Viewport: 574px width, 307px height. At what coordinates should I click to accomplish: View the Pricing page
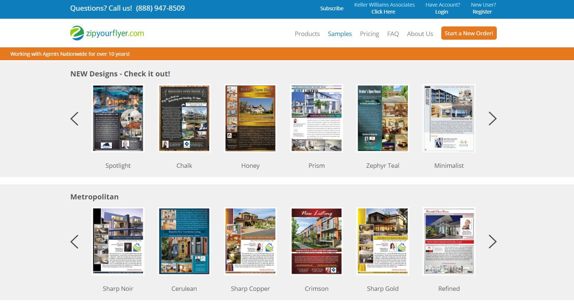coord(369,33)
